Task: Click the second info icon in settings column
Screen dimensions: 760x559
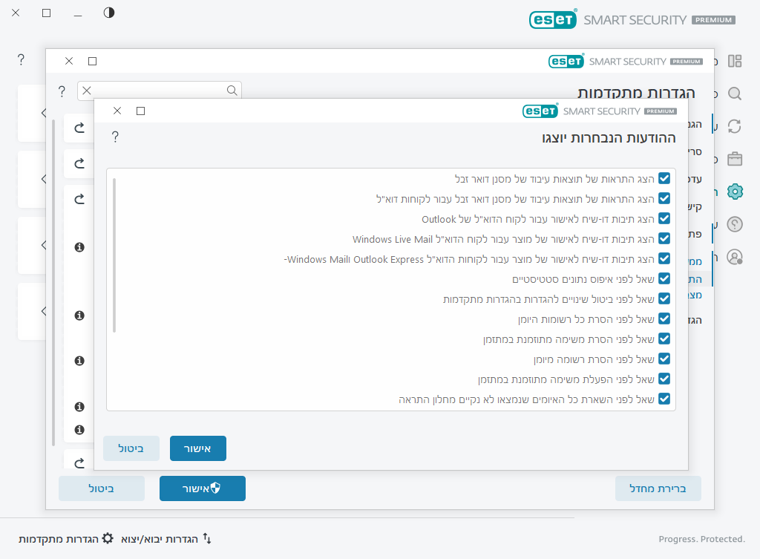Action: pyautogui.click(x=79, y=316)
